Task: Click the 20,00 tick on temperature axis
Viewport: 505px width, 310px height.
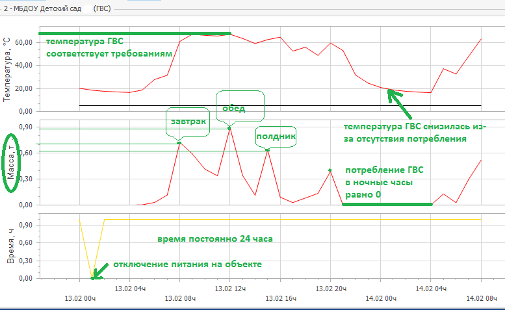Action: click(x=23, y=88)
